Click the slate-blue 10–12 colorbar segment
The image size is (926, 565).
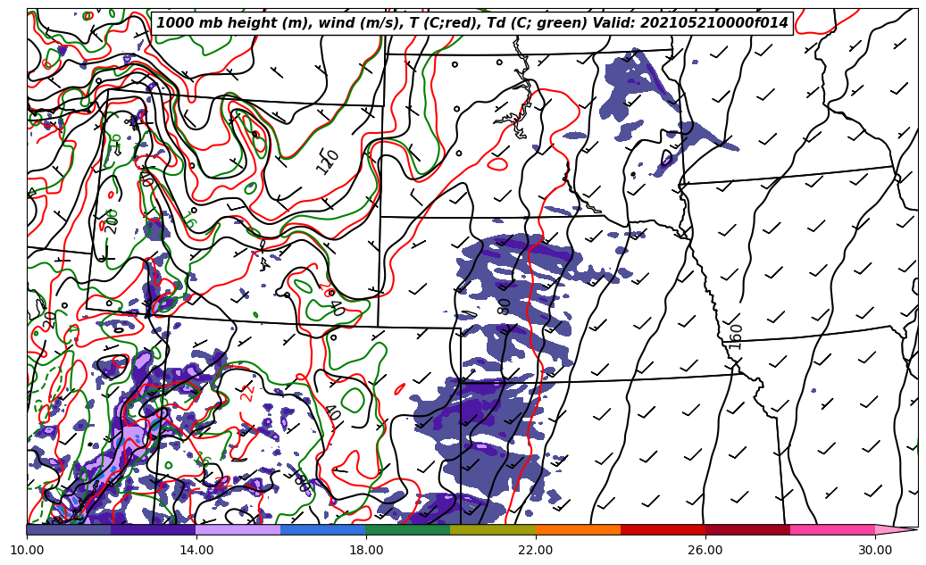(x=69, y=529)
